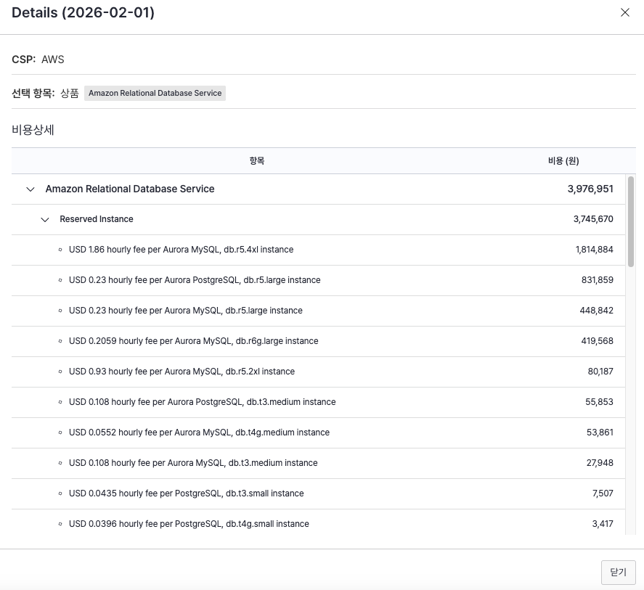
Task: Click the cost value 1,814,884
Action: 595,250
